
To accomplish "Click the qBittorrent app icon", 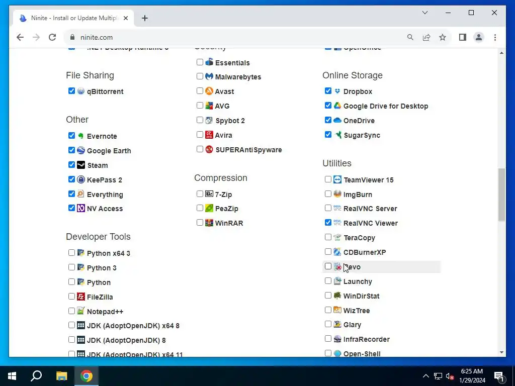I will 81,91.
